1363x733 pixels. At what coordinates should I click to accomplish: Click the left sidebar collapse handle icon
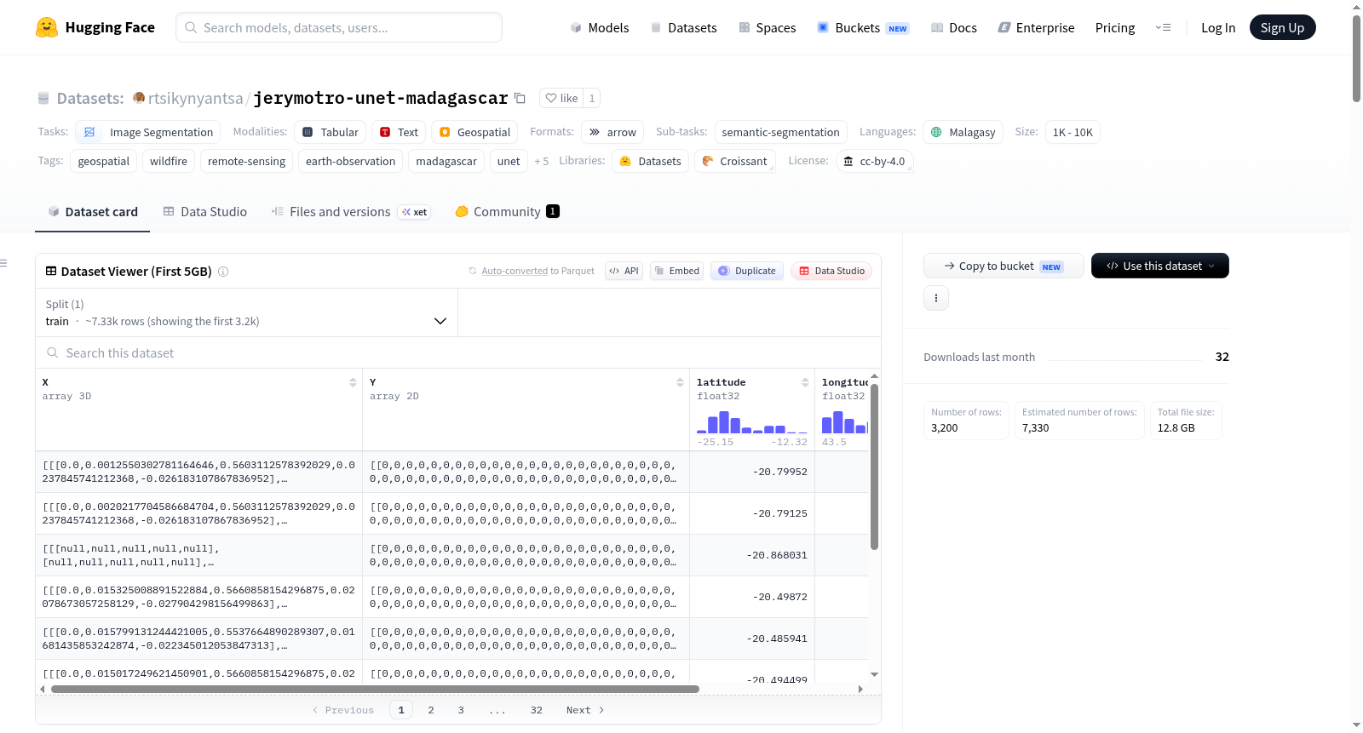(x=3, y=263)
